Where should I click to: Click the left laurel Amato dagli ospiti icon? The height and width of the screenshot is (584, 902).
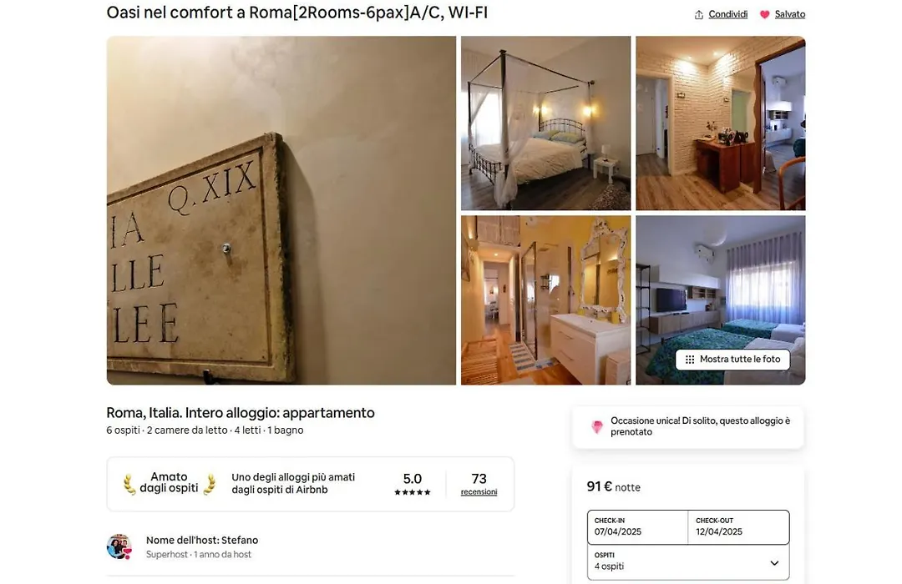[129, 484]
